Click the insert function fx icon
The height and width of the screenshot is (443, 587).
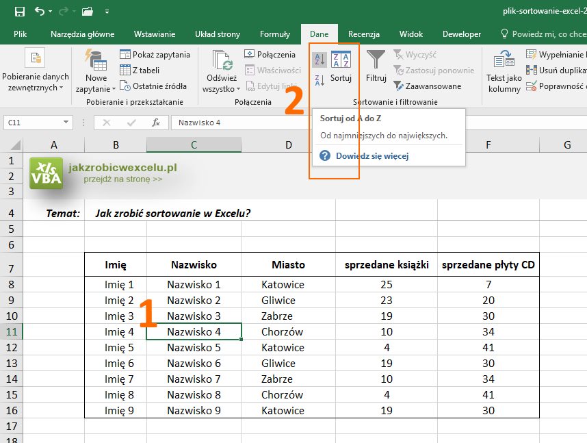[x=156, y=123]
